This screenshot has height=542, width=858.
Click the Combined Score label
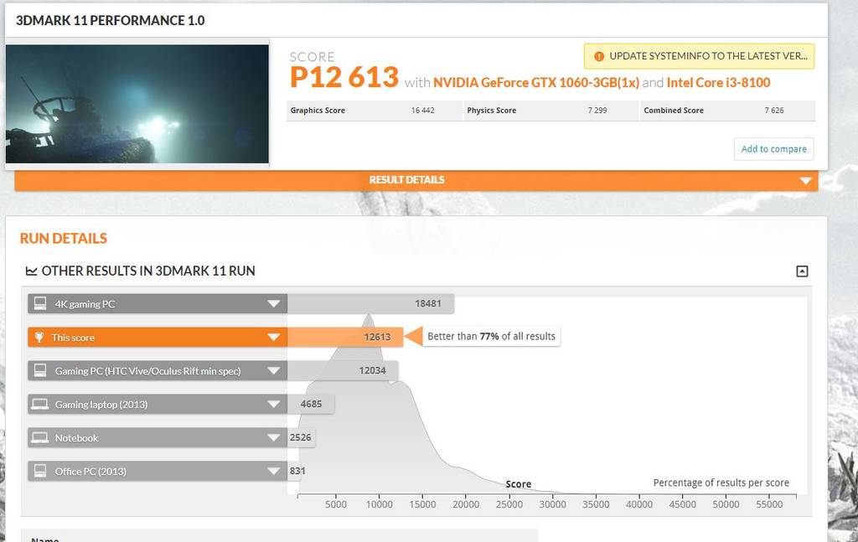click(674, 111)
